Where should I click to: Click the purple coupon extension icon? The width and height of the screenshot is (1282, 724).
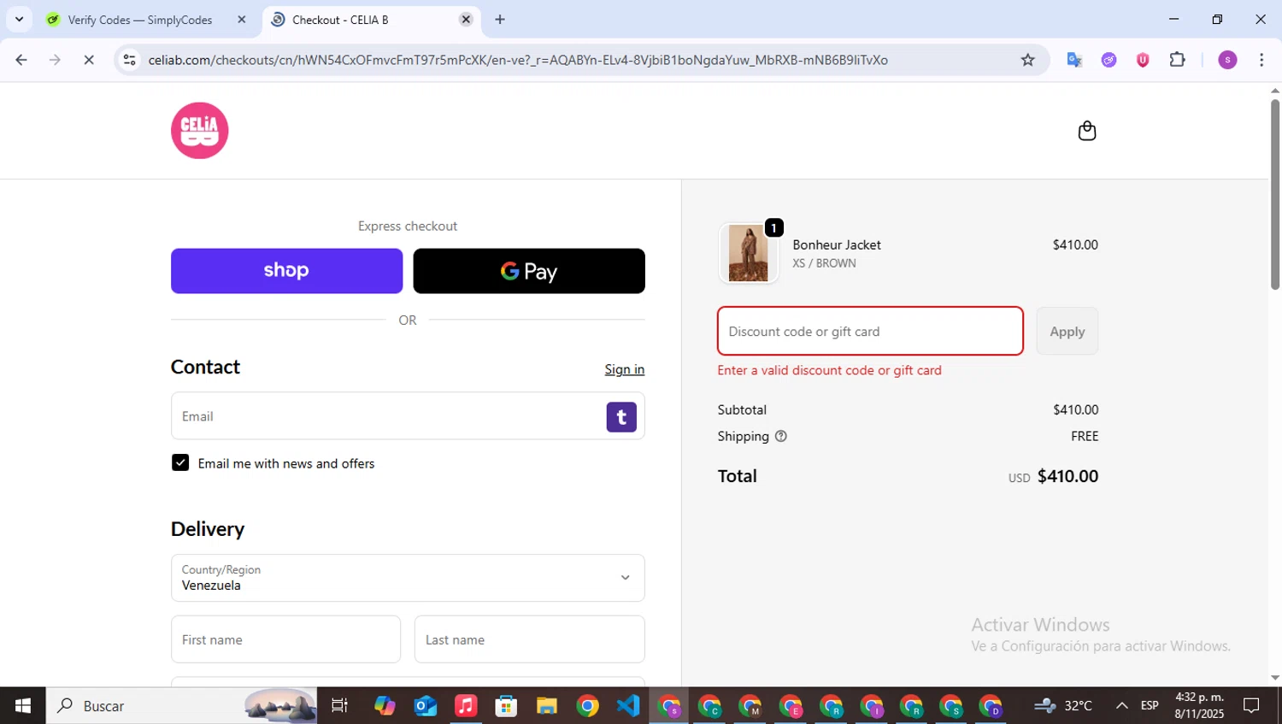1109,60
